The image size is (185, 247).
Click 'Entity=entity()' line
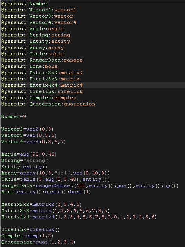(24, 167)
